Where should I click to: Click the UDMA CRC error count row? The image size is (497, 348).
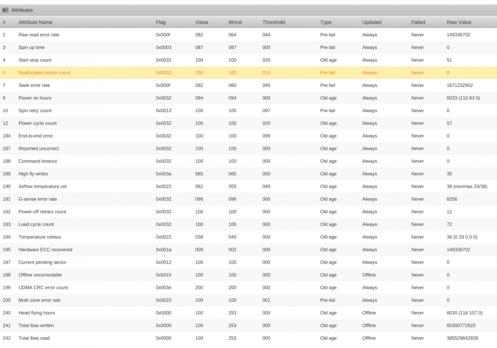(248, 287)
